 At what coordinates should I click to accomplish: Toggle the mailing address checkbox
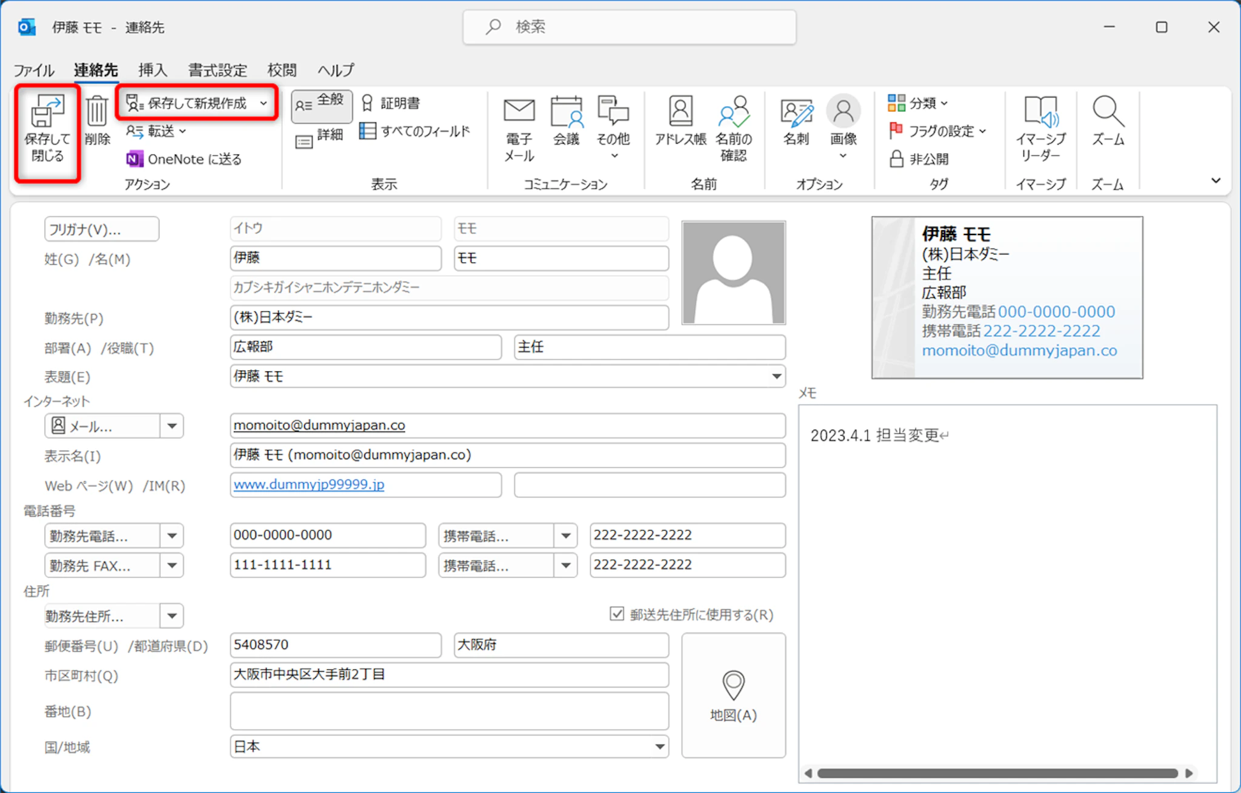click(617, 614)
